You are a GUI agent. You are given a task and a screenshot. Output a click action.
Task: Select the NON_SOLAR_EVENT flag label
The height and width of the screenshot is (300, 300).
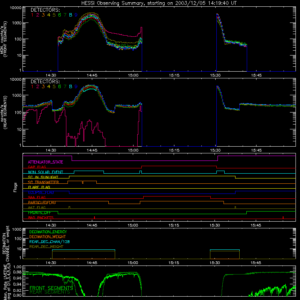45,172
